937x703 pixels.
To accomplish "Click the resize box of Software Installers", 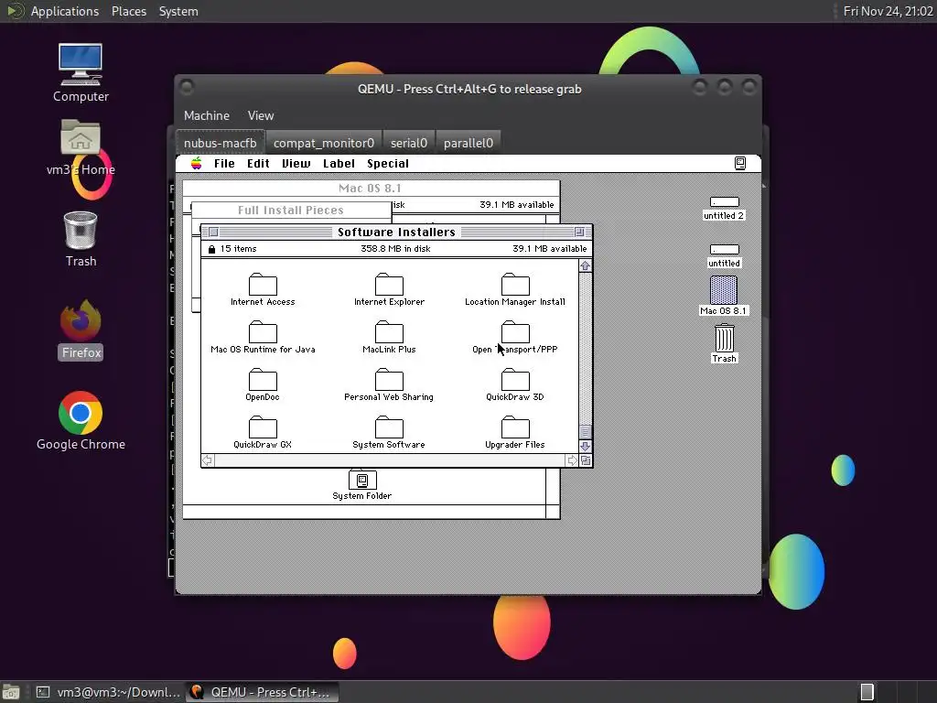I will [x=586, y=460].
